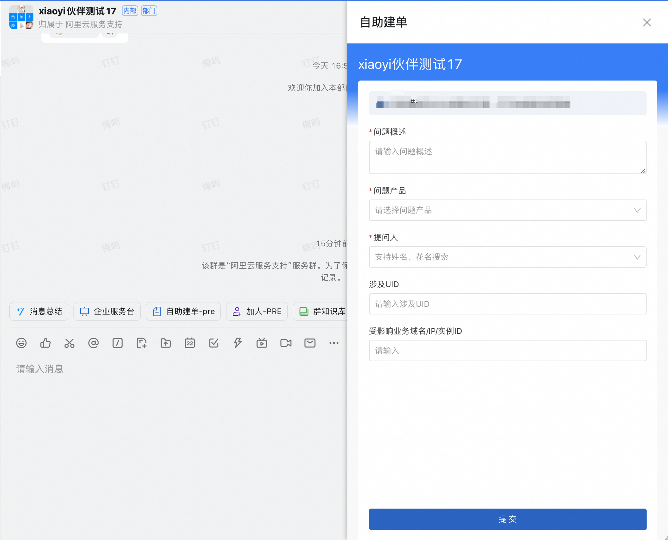The width and height of the screenshot is (668, 540).
Task: Expand the 问题产品 dropdown
Action: 508,210
